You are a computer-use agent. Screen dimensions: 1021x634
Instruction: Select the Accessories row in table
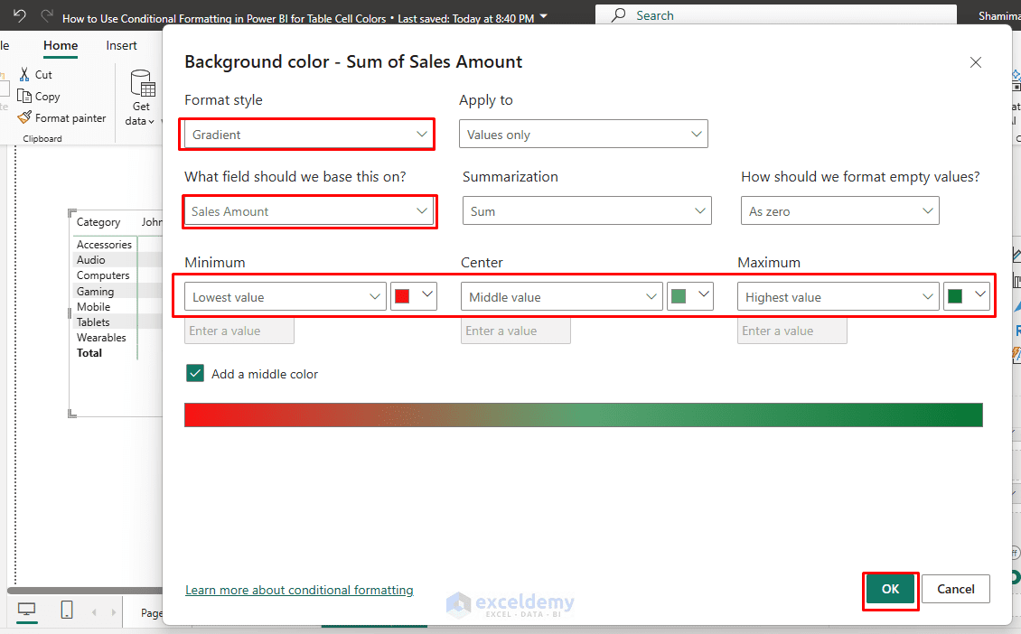104,244
